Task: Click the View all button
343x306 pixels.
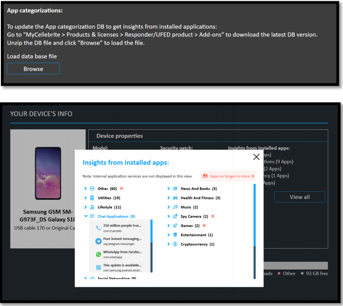Action: pyautogui.click(x=300, y=197)
